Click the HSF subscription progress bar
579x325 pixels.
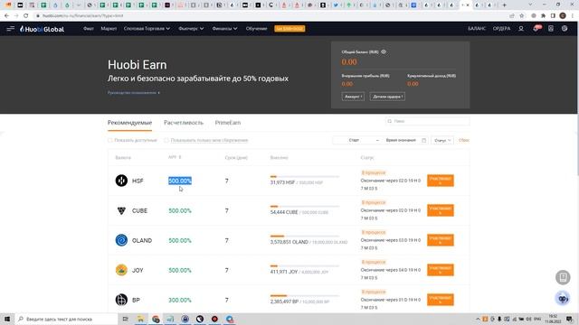[x=305, y=177]
